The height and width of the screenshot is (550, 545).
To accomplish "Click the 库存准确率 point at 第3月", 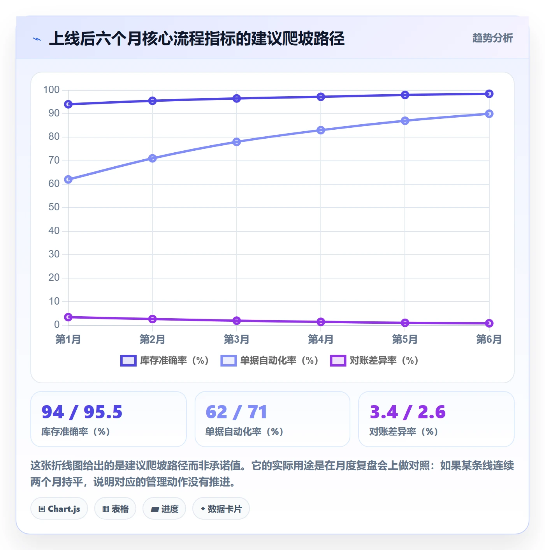I will pos(237,99).
